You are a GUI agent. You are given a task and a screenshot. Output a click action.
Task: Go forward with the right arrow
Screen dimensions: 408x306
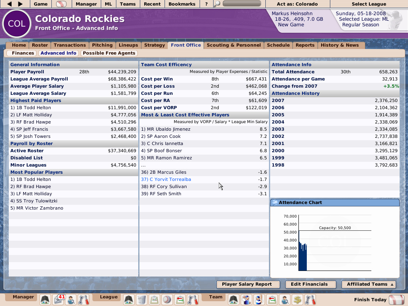tap(20, 4)
